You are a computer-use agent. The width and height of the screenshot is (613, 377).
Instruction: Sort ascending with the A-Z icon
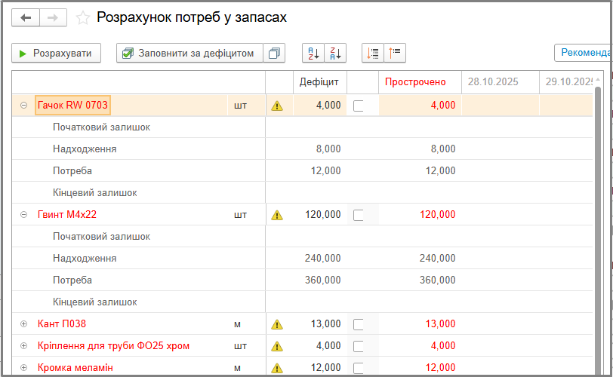(313, 53)
